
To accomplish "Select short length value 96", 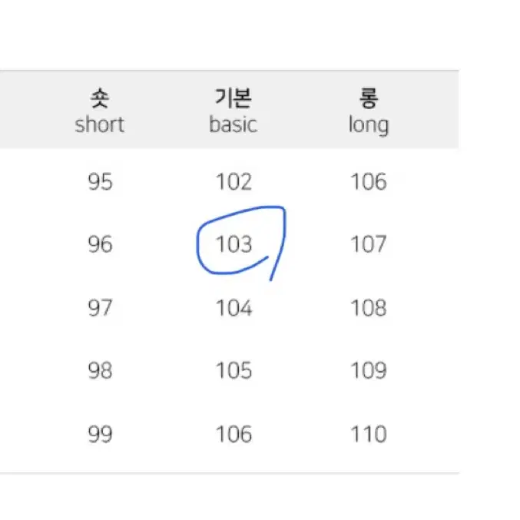I will [100, 244].
